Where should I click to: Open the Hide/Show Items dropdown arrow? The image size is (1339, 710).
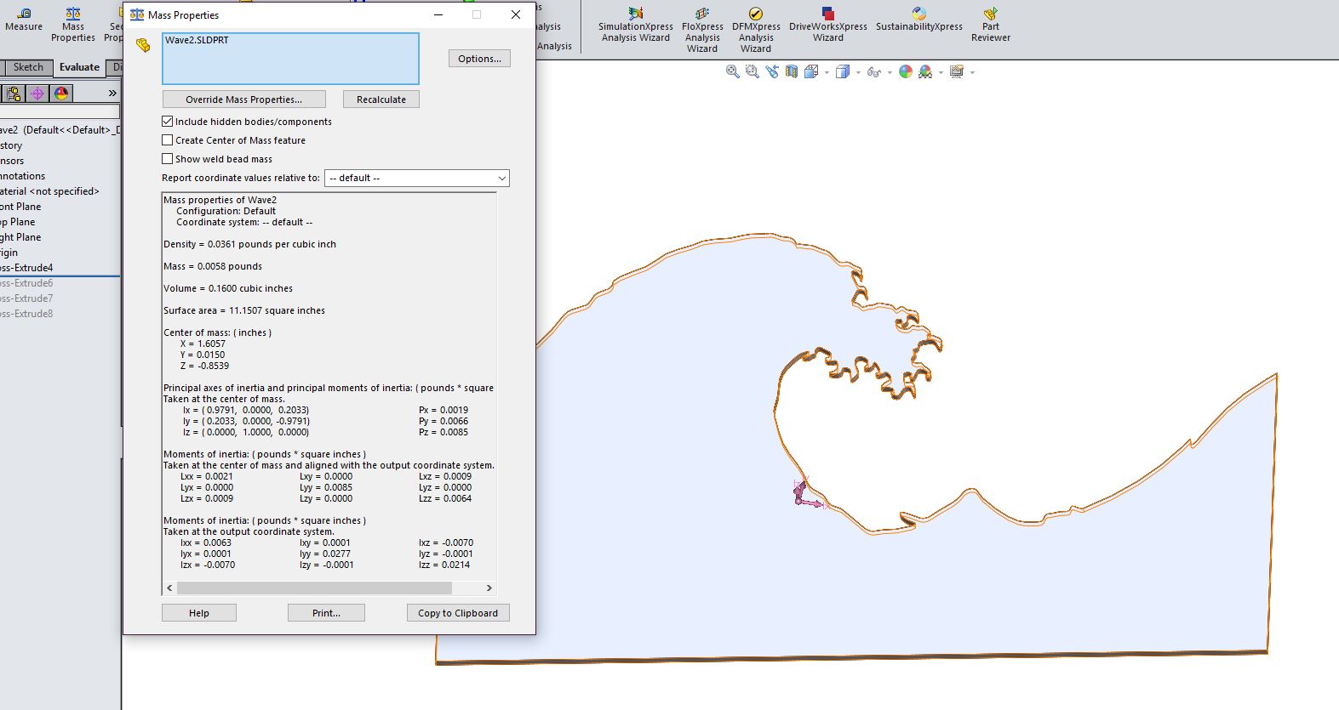(x=890, y=73)
